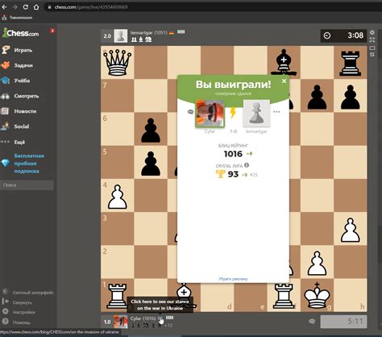Reload the browser page

(26, 7)
